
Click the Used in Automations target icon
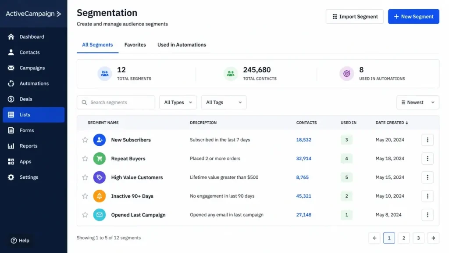[x=346, y=73]
